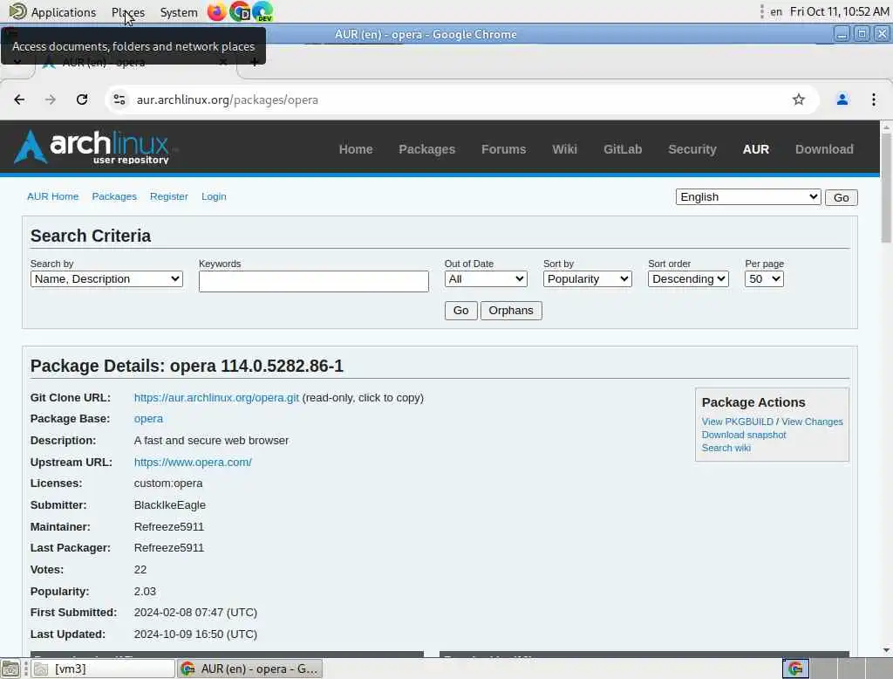Open Forums in Arch navigation
Viewport: 893px width, 679px height.
pos(503,149)
